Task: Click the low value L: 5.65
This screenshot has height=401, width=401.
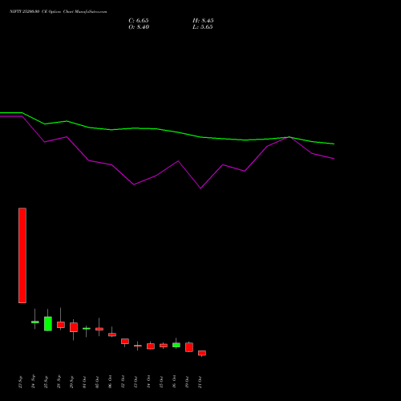Action: click(x=203, y=27)
